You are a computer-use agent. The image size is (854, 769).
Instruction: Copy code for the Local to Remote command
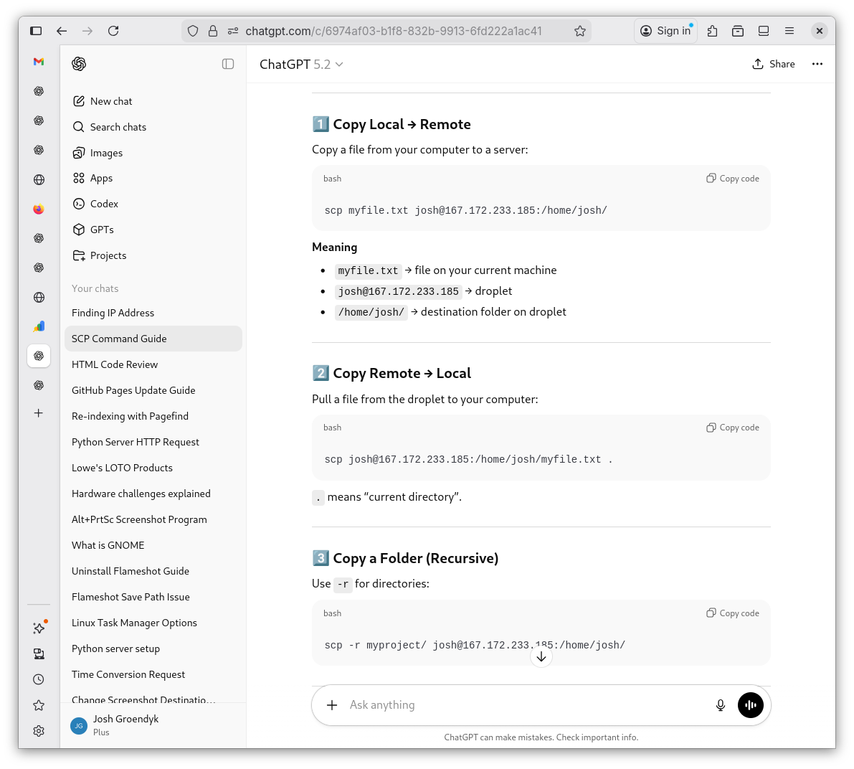pos(733,179)
